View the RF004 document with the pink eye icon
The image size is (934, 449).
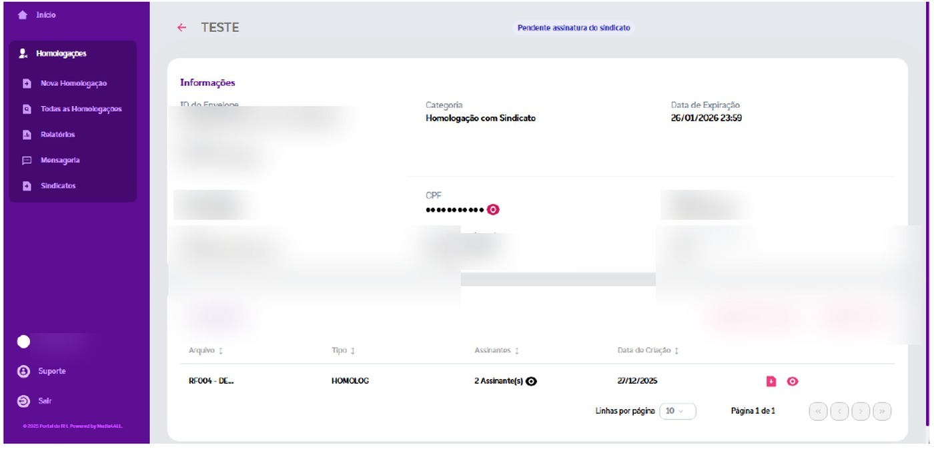click(793, 382)
